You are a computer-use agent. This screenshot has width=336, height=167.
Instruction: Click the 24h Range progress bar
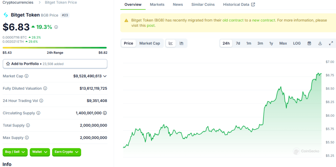[55, 48]
